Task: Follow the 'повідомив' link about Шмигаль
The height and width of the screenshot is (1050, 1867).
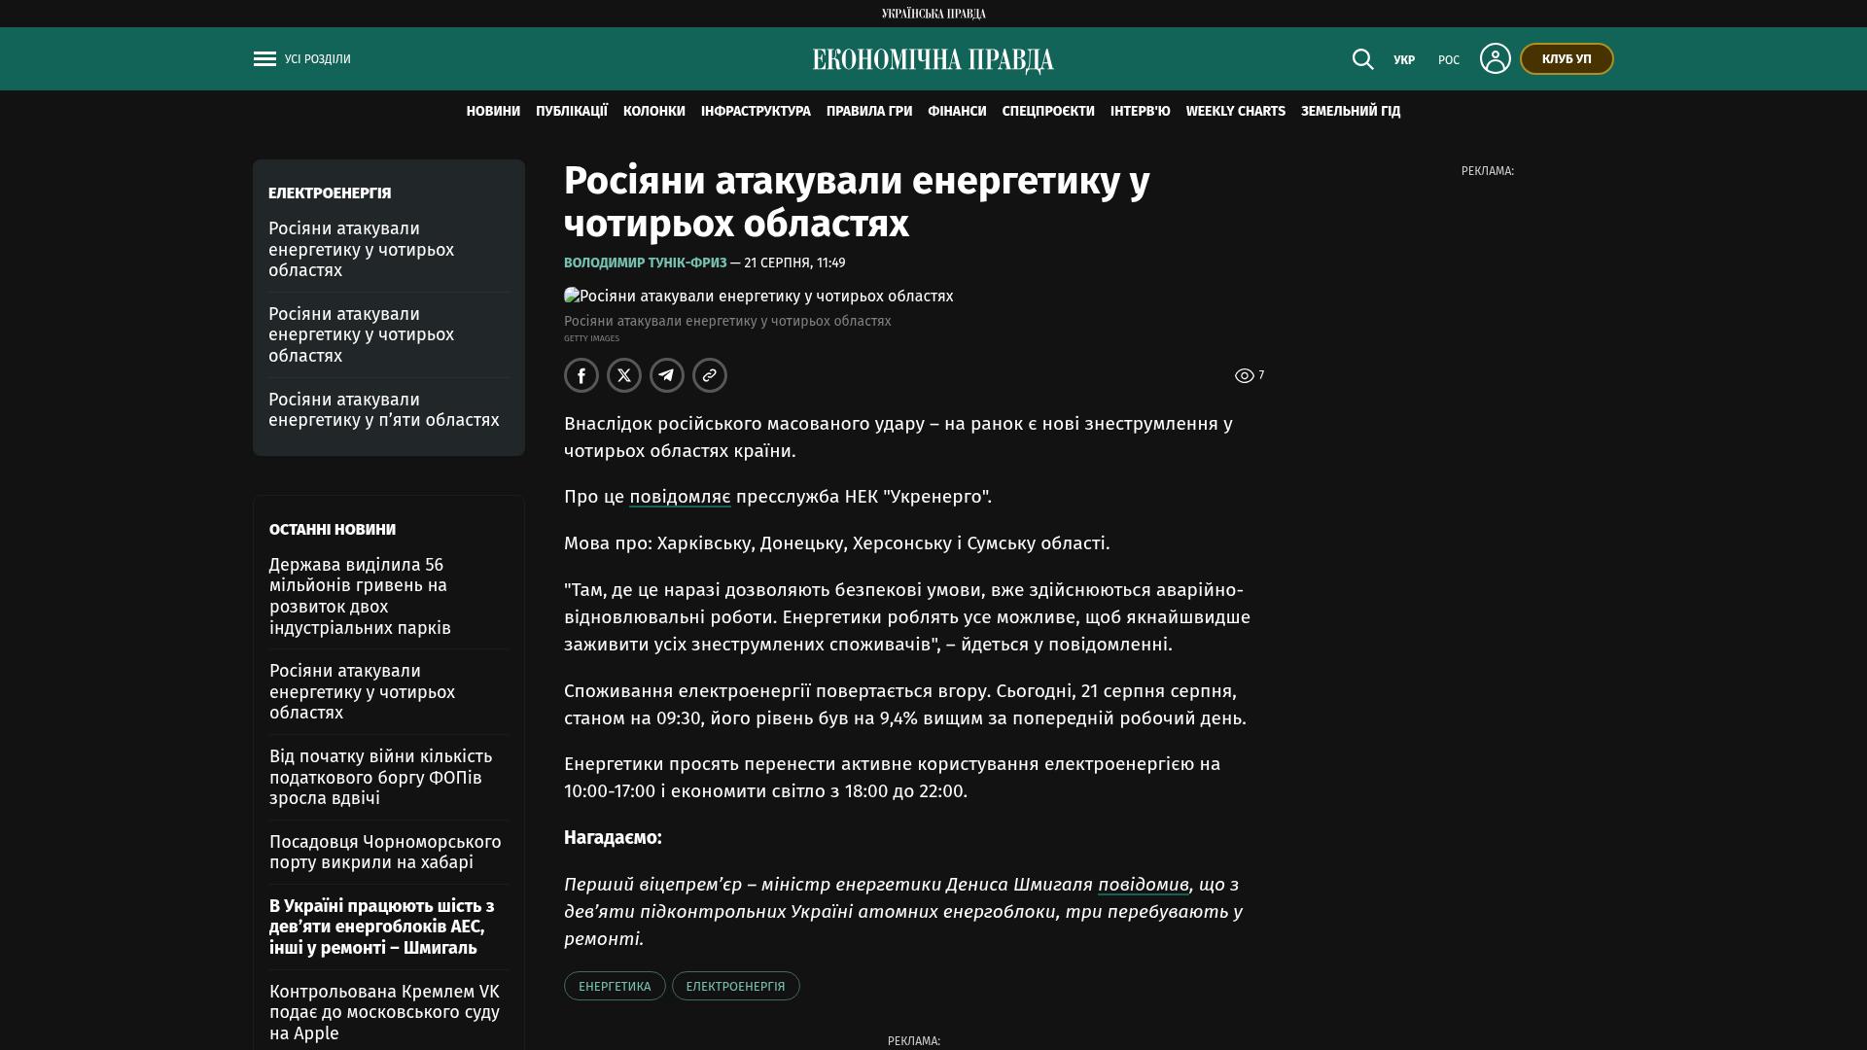Action: click(x=1144, y=885)
